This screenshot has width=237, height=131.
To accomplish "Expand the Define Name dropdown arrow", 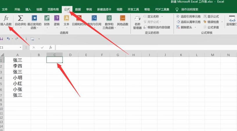I will [x=162, y=16].
